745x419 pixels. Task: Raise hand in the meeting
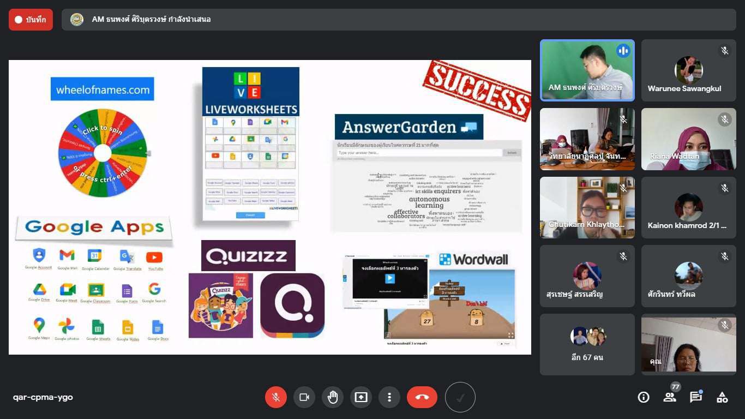[333, 397]
